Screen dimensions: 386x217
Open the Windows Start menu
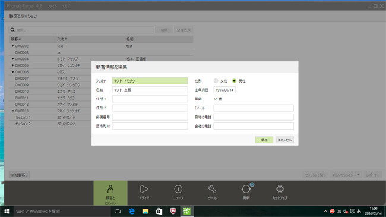[x=7, y=211]
